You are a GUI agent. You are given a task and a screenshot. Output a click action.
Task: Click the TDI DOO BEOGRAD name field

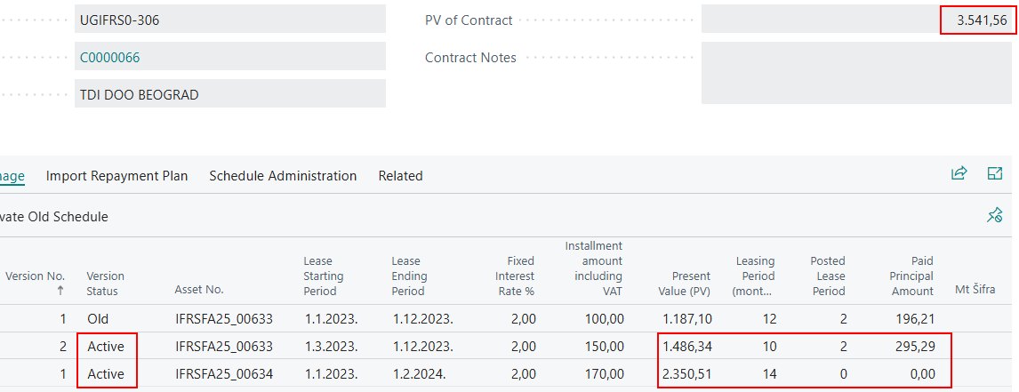coord(230,94)
